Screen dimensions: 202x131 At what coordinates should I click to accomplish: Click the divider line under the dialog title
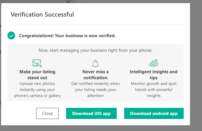tap(96, 25)
